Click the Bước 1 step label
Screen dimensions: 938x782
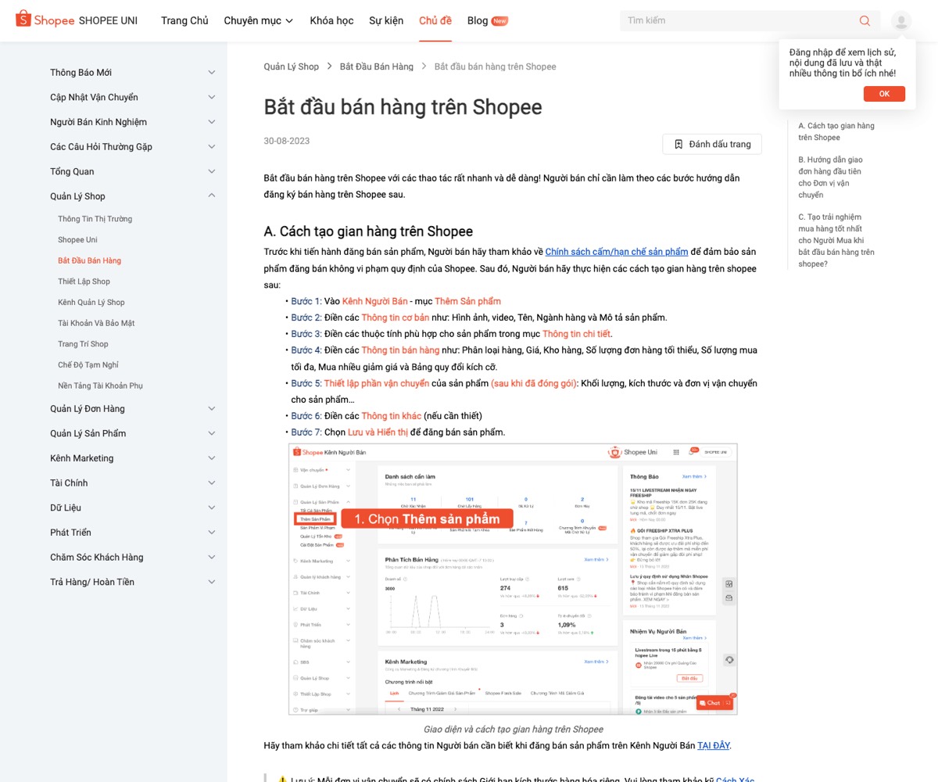pos(306,301)
